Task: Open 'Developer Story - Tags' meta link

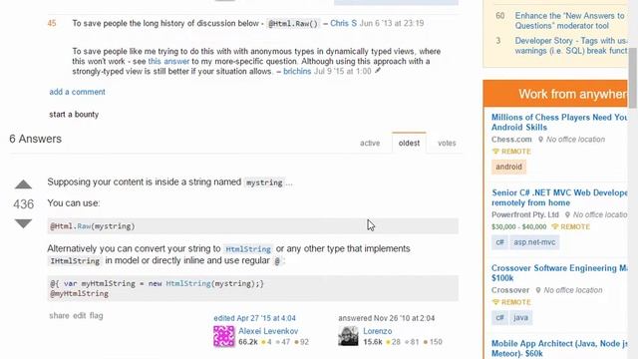Action: (x=571, y=46)
